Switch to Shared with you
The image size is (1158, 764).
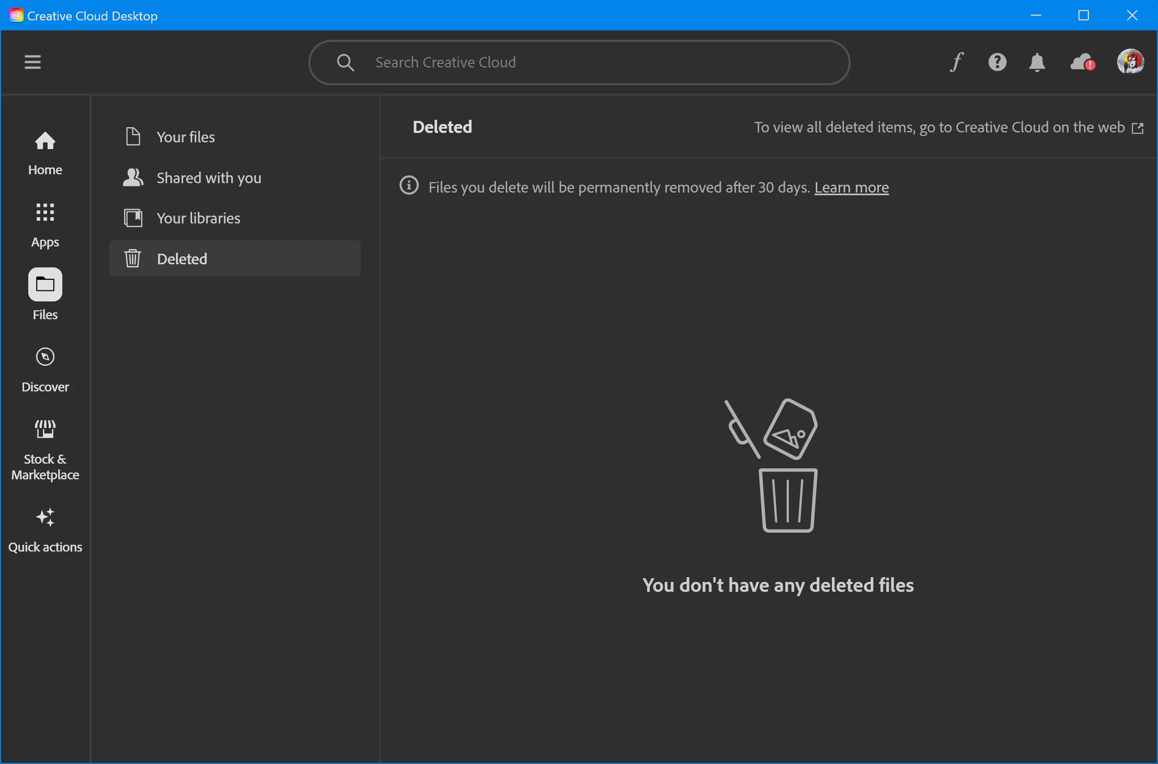pyautogui.click(x=208, y=178)
